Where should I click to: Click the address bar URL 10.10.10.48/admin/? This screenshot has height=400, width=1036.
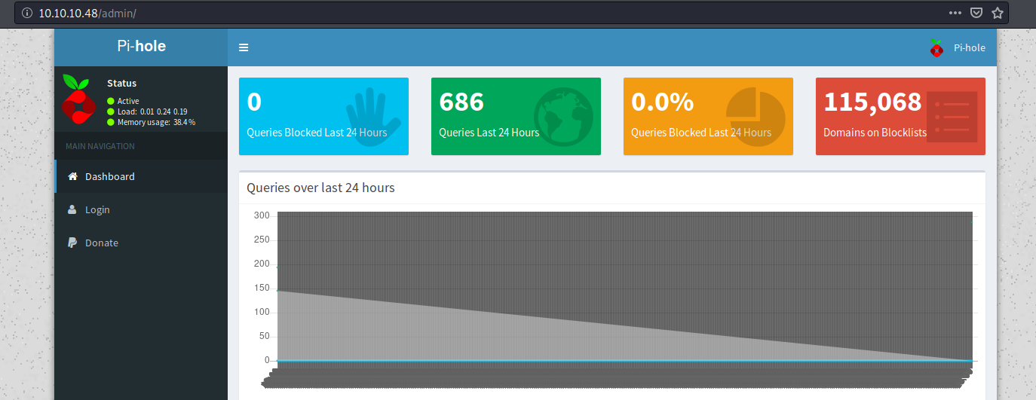(x=87, y=14)
